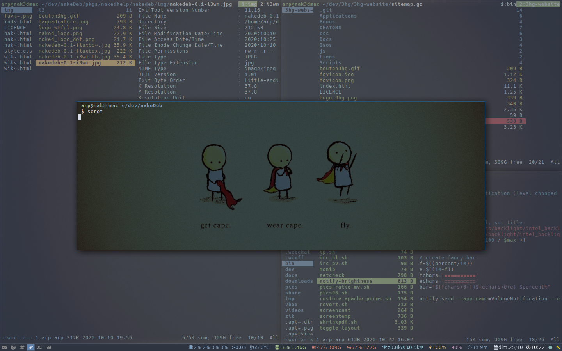
Task: Click disk usage indicator 67% 127G
Action: [361, 347]
